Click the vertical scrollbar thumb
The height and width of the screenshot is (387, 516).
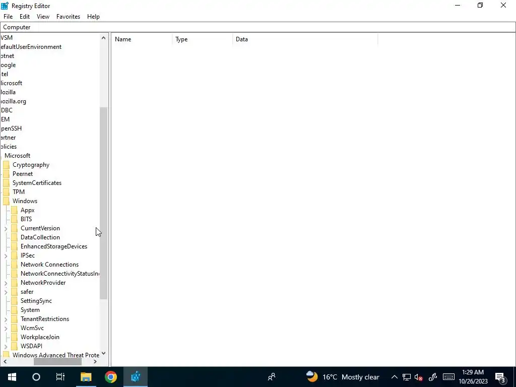click(x=104, y=203)
